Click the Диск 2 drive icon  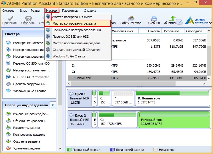[71, 115]
